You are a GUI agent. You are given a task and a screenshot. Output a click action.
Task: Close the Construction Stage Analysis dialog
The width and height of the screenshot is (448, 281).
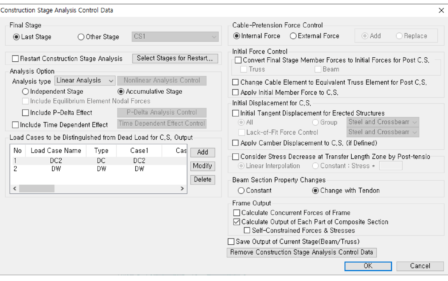(441, 11)
